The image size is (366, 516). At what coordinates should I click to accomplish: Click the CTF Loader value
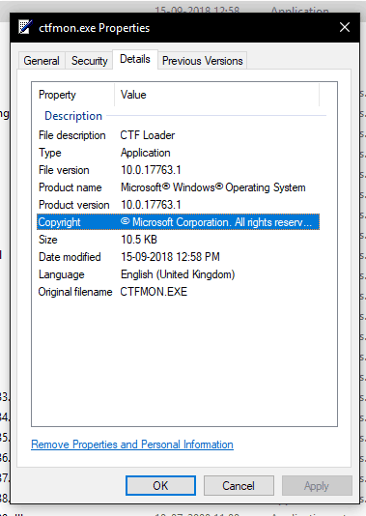pos(148,135)
